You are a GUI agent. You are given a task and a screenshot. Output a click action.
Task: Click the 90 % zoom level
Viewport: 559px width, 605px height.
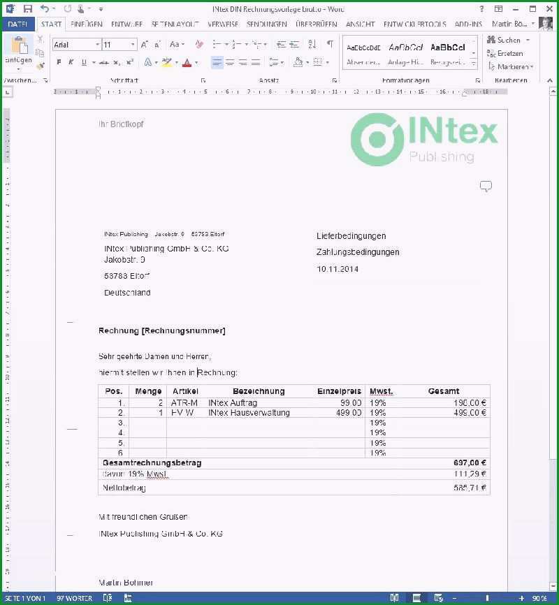click(x=539, y=598)
